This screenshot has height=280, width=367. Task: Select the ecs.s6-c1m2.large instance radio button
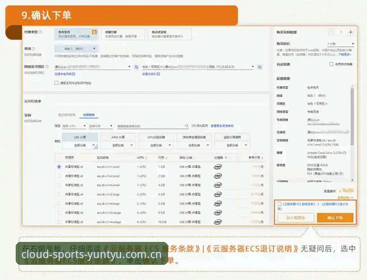coord(59,194)
